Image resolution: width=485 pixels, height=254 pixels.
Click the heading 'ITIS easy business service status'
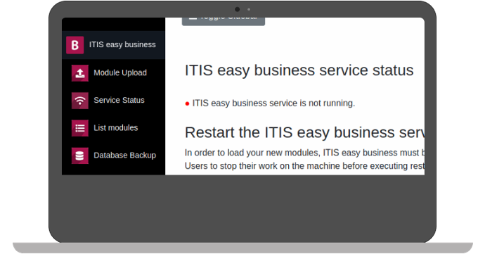(299, 70)
